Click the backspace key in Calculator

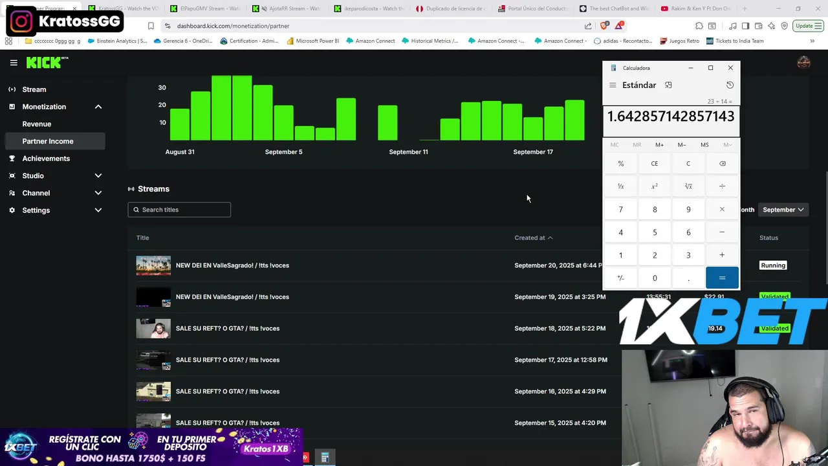[x=722, y=164]
